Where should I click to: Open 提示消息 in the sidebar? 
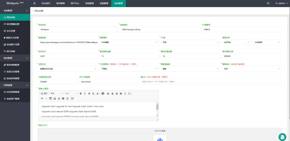15,51
